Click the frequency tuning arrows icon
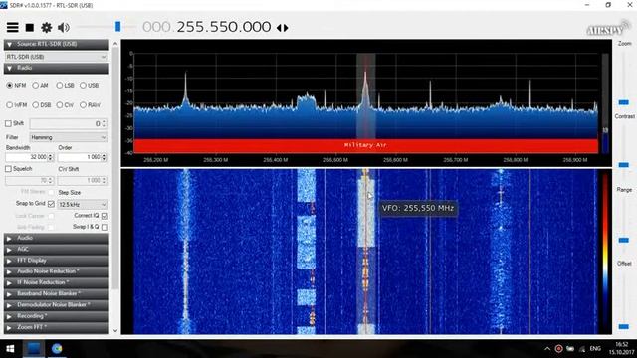Image resolution: width=637 pixels, height=358 pixels. coord(283,28)
